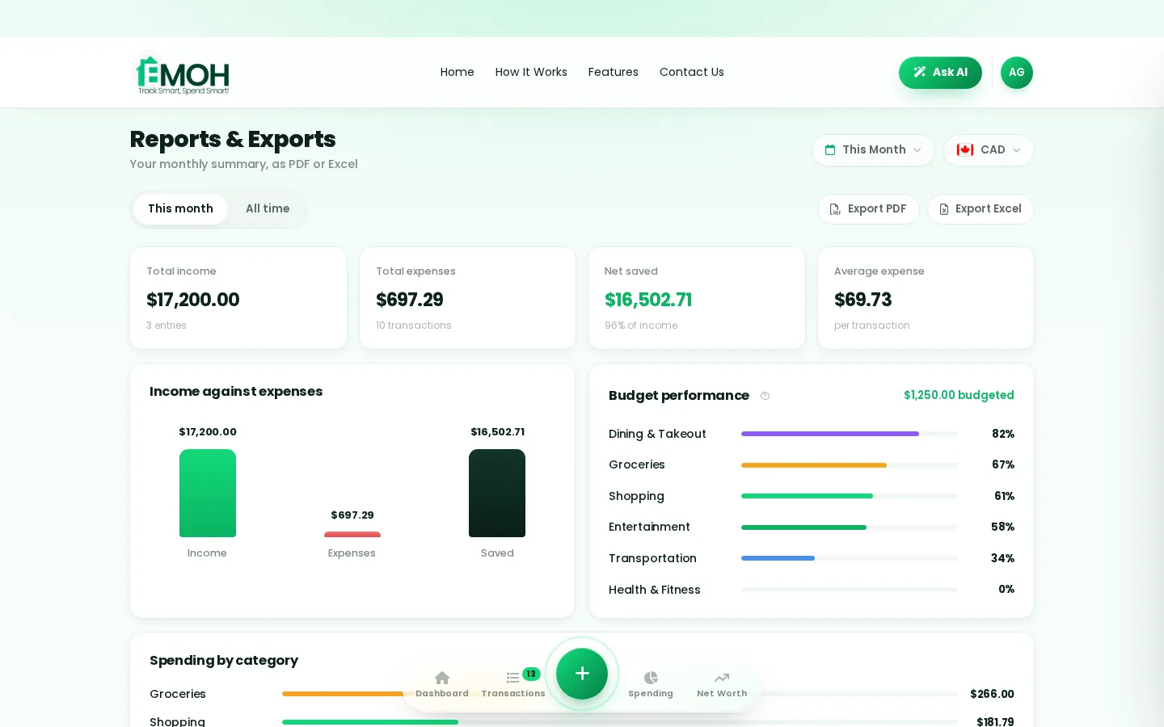Image resolution: width=1164 pixels, height=727 pixels.
Task: Click the red Expenses bar in chart
Action: click(x=352, y=534)
